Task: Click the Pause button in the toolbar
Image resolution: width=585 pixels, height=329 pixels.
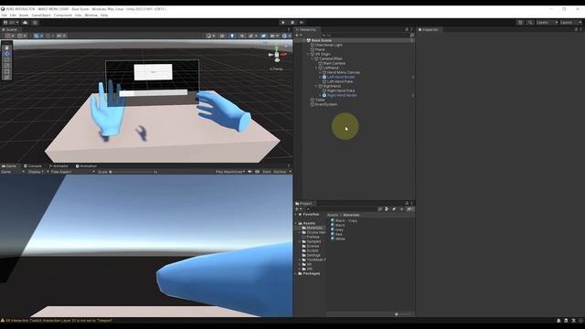Action: click(292, 22)
